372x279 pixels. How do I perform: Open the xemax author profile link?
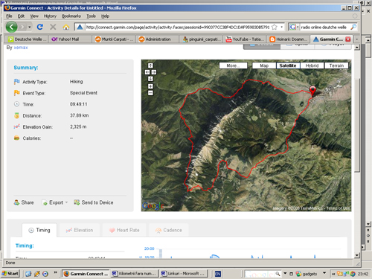(21, 48)
